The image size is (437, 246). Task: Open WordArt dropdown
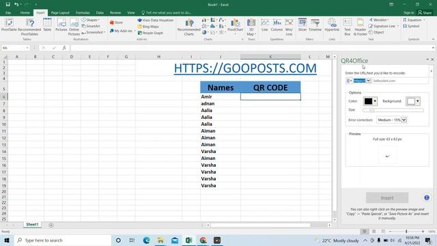tap(379, 20)
